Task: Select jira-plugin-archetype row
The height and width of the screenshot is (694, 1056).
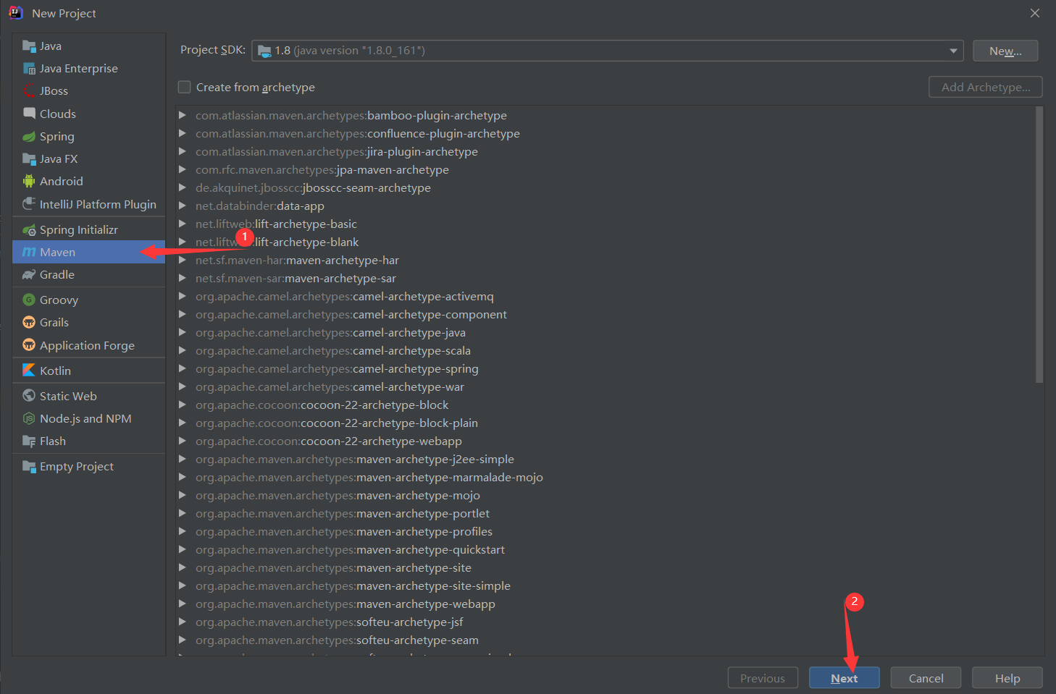Action: pyautogui.click(x=605, y=151)
